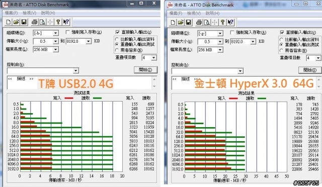This screenshot has width=322, height=187.
Task: Open 檔案(F) menu in left window
Action: [x=11, y=13]
